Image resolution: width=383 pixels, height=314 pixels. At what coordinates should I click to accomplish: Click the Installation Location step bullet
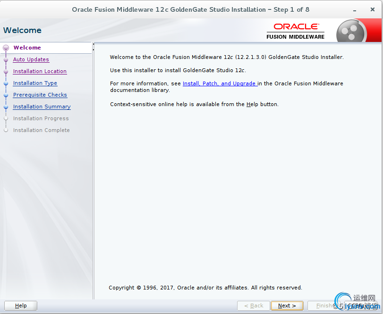[6, 71]
